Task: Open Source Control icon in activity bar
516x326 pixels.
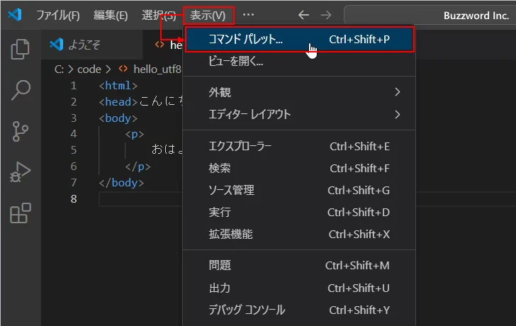Action: click(x=21, y=131)
